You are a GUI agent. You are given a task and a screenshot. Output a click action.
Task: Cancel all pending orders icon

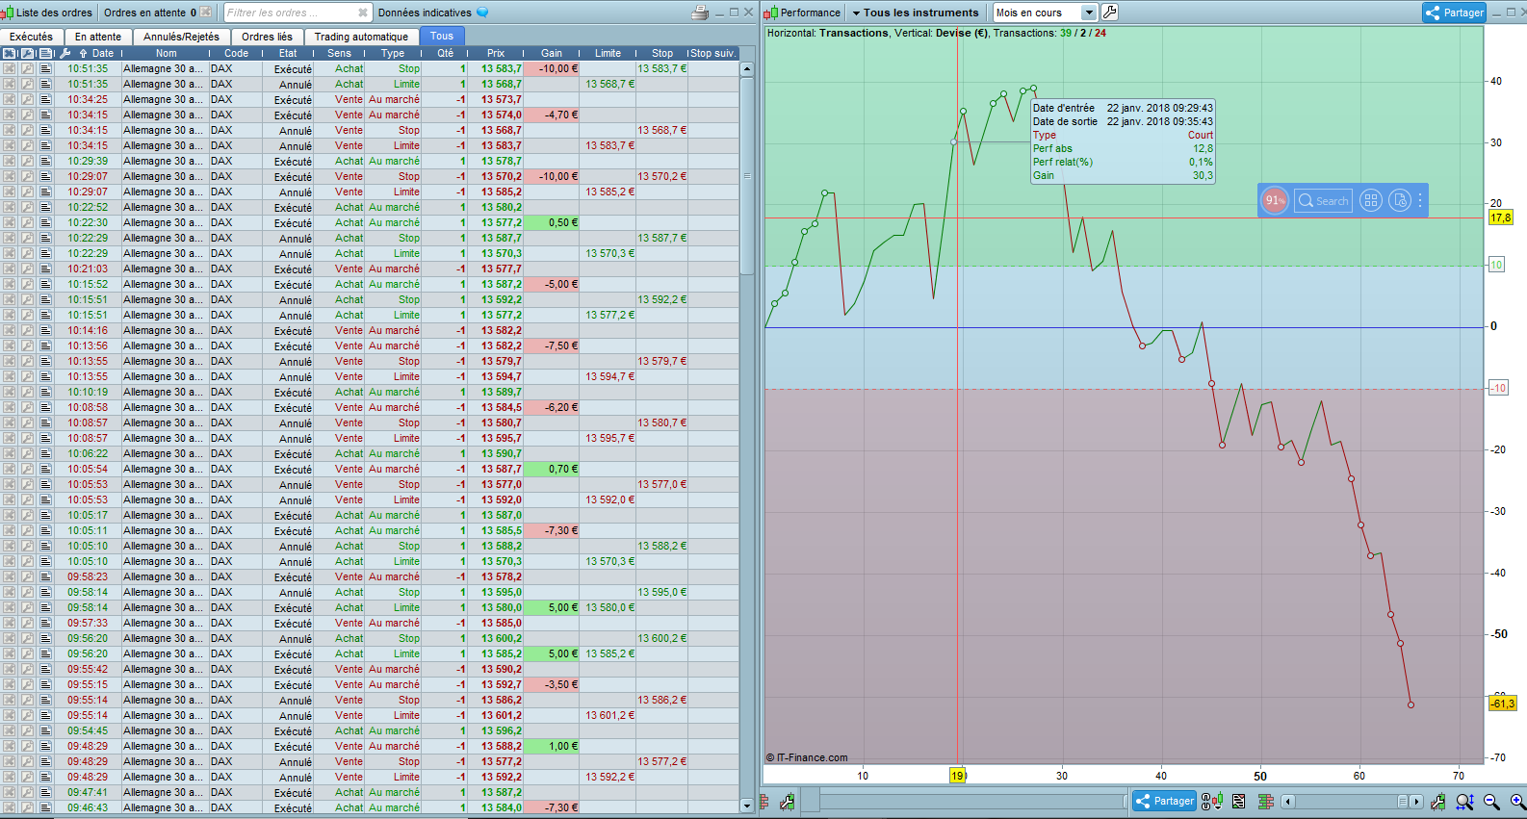click(x=206, y=13)
